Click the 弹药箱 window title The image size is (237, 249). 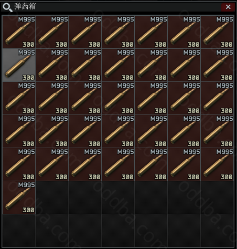tap(25, 6)
